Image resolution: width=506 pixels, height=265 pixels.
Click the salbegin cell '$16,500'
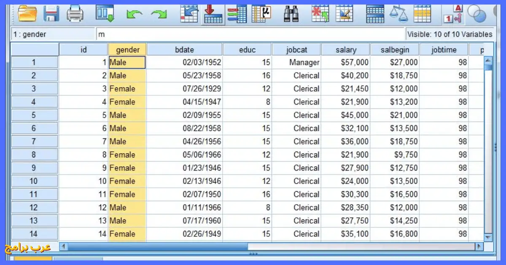coord(395,194)
